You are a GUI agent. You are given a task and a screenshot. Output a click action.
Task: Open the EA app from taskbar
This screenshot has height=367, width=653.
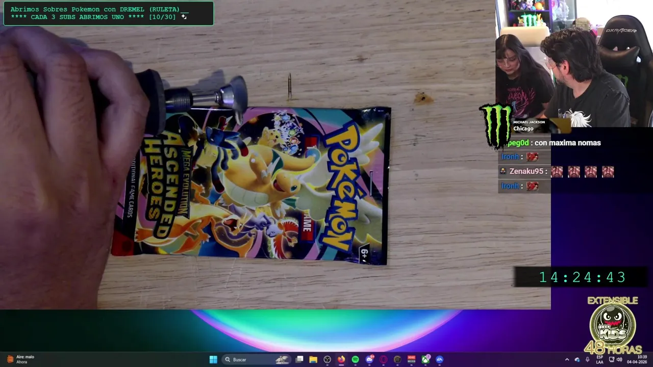pyautogui.click(x=439, y=359)
